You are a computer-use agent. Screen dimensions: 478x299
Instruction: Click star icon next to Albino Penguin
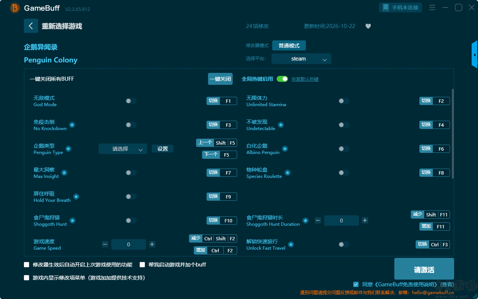(x=285, y=149)
